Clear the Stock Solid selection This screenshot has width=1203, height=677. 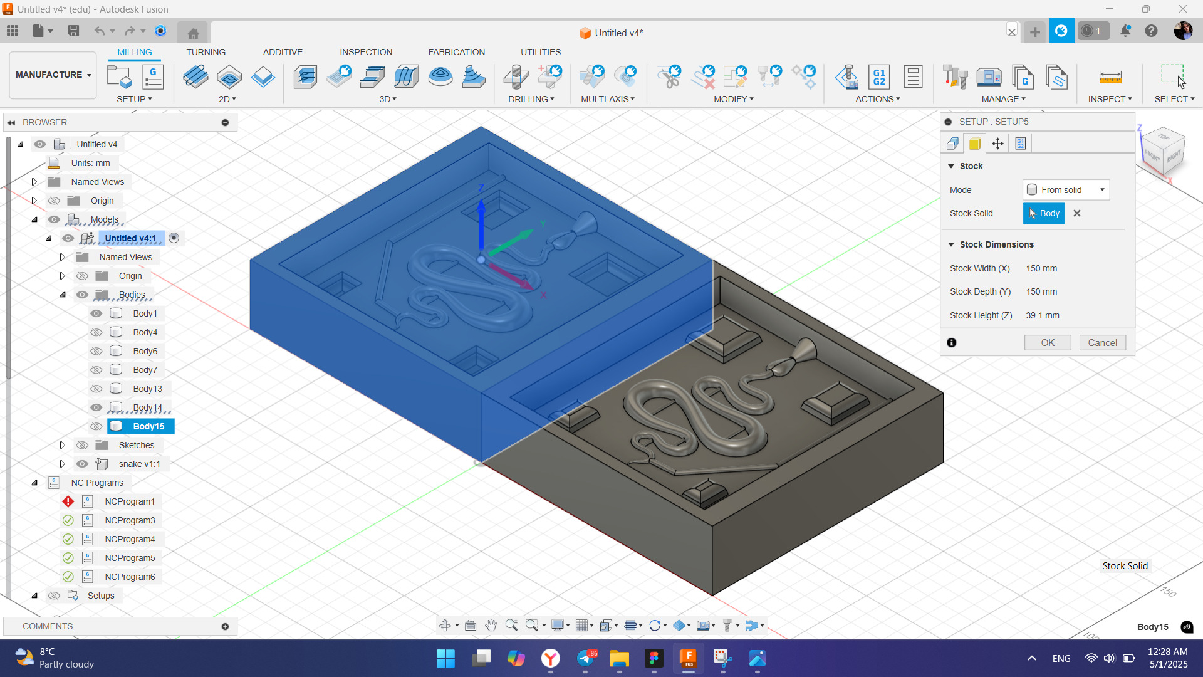[1077, 213]
